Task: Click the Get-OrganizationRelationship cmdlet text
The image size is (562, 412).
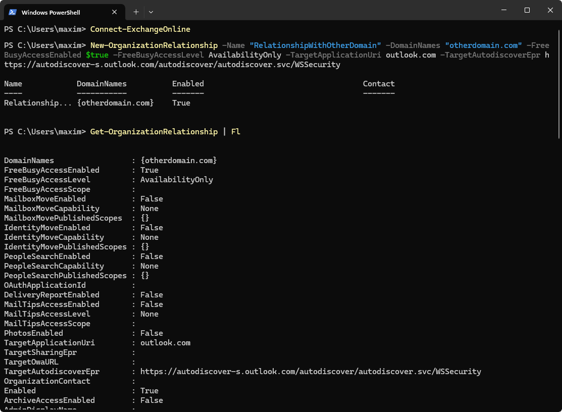Action: (154, 132)
